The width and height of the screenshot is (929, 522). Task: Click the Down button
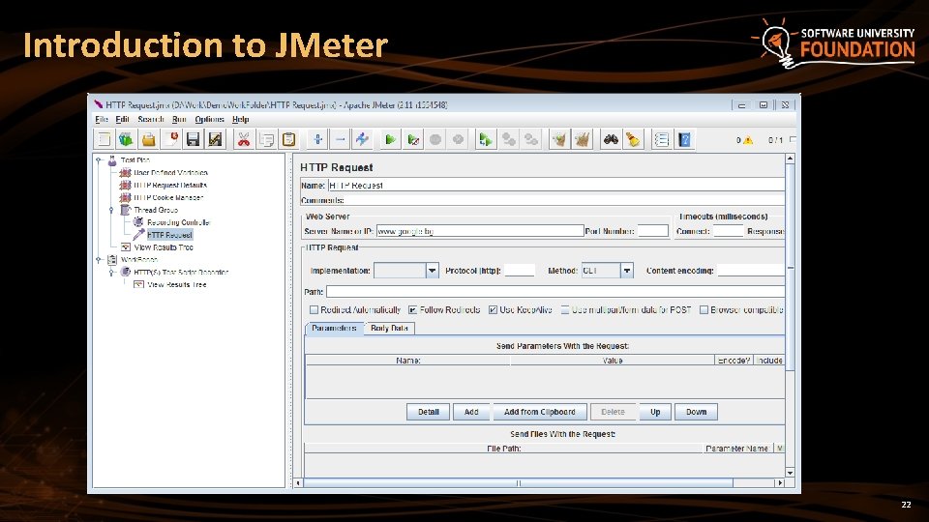click(696, 412)
